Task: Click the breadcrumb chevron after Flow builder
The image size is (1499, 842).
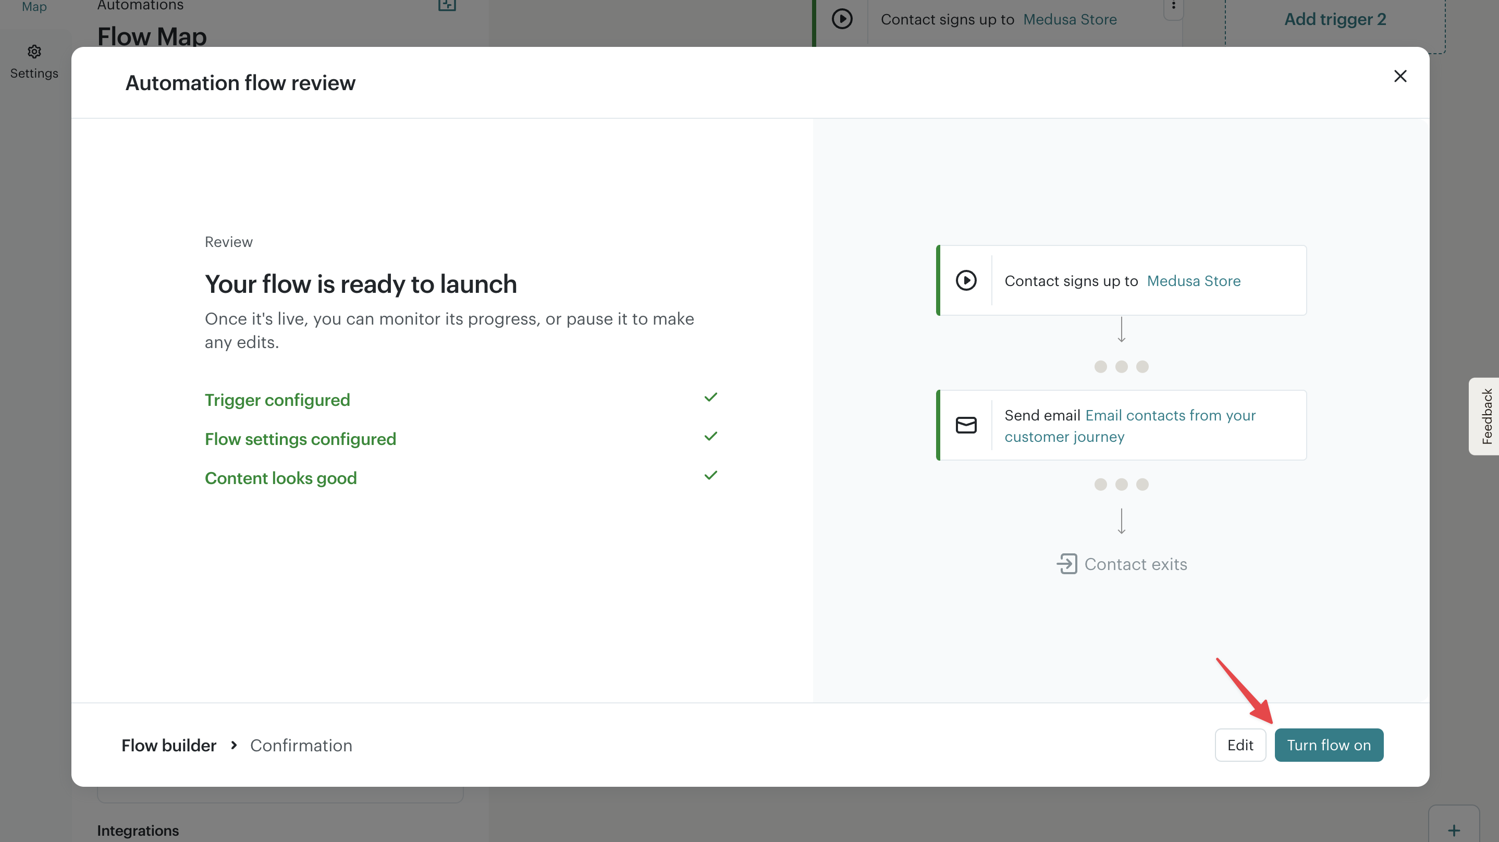Action: (234, 746)
